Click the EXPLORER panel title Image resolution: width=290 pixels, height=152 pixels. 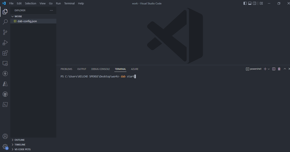pyautogui.click(x=20, y=10)
